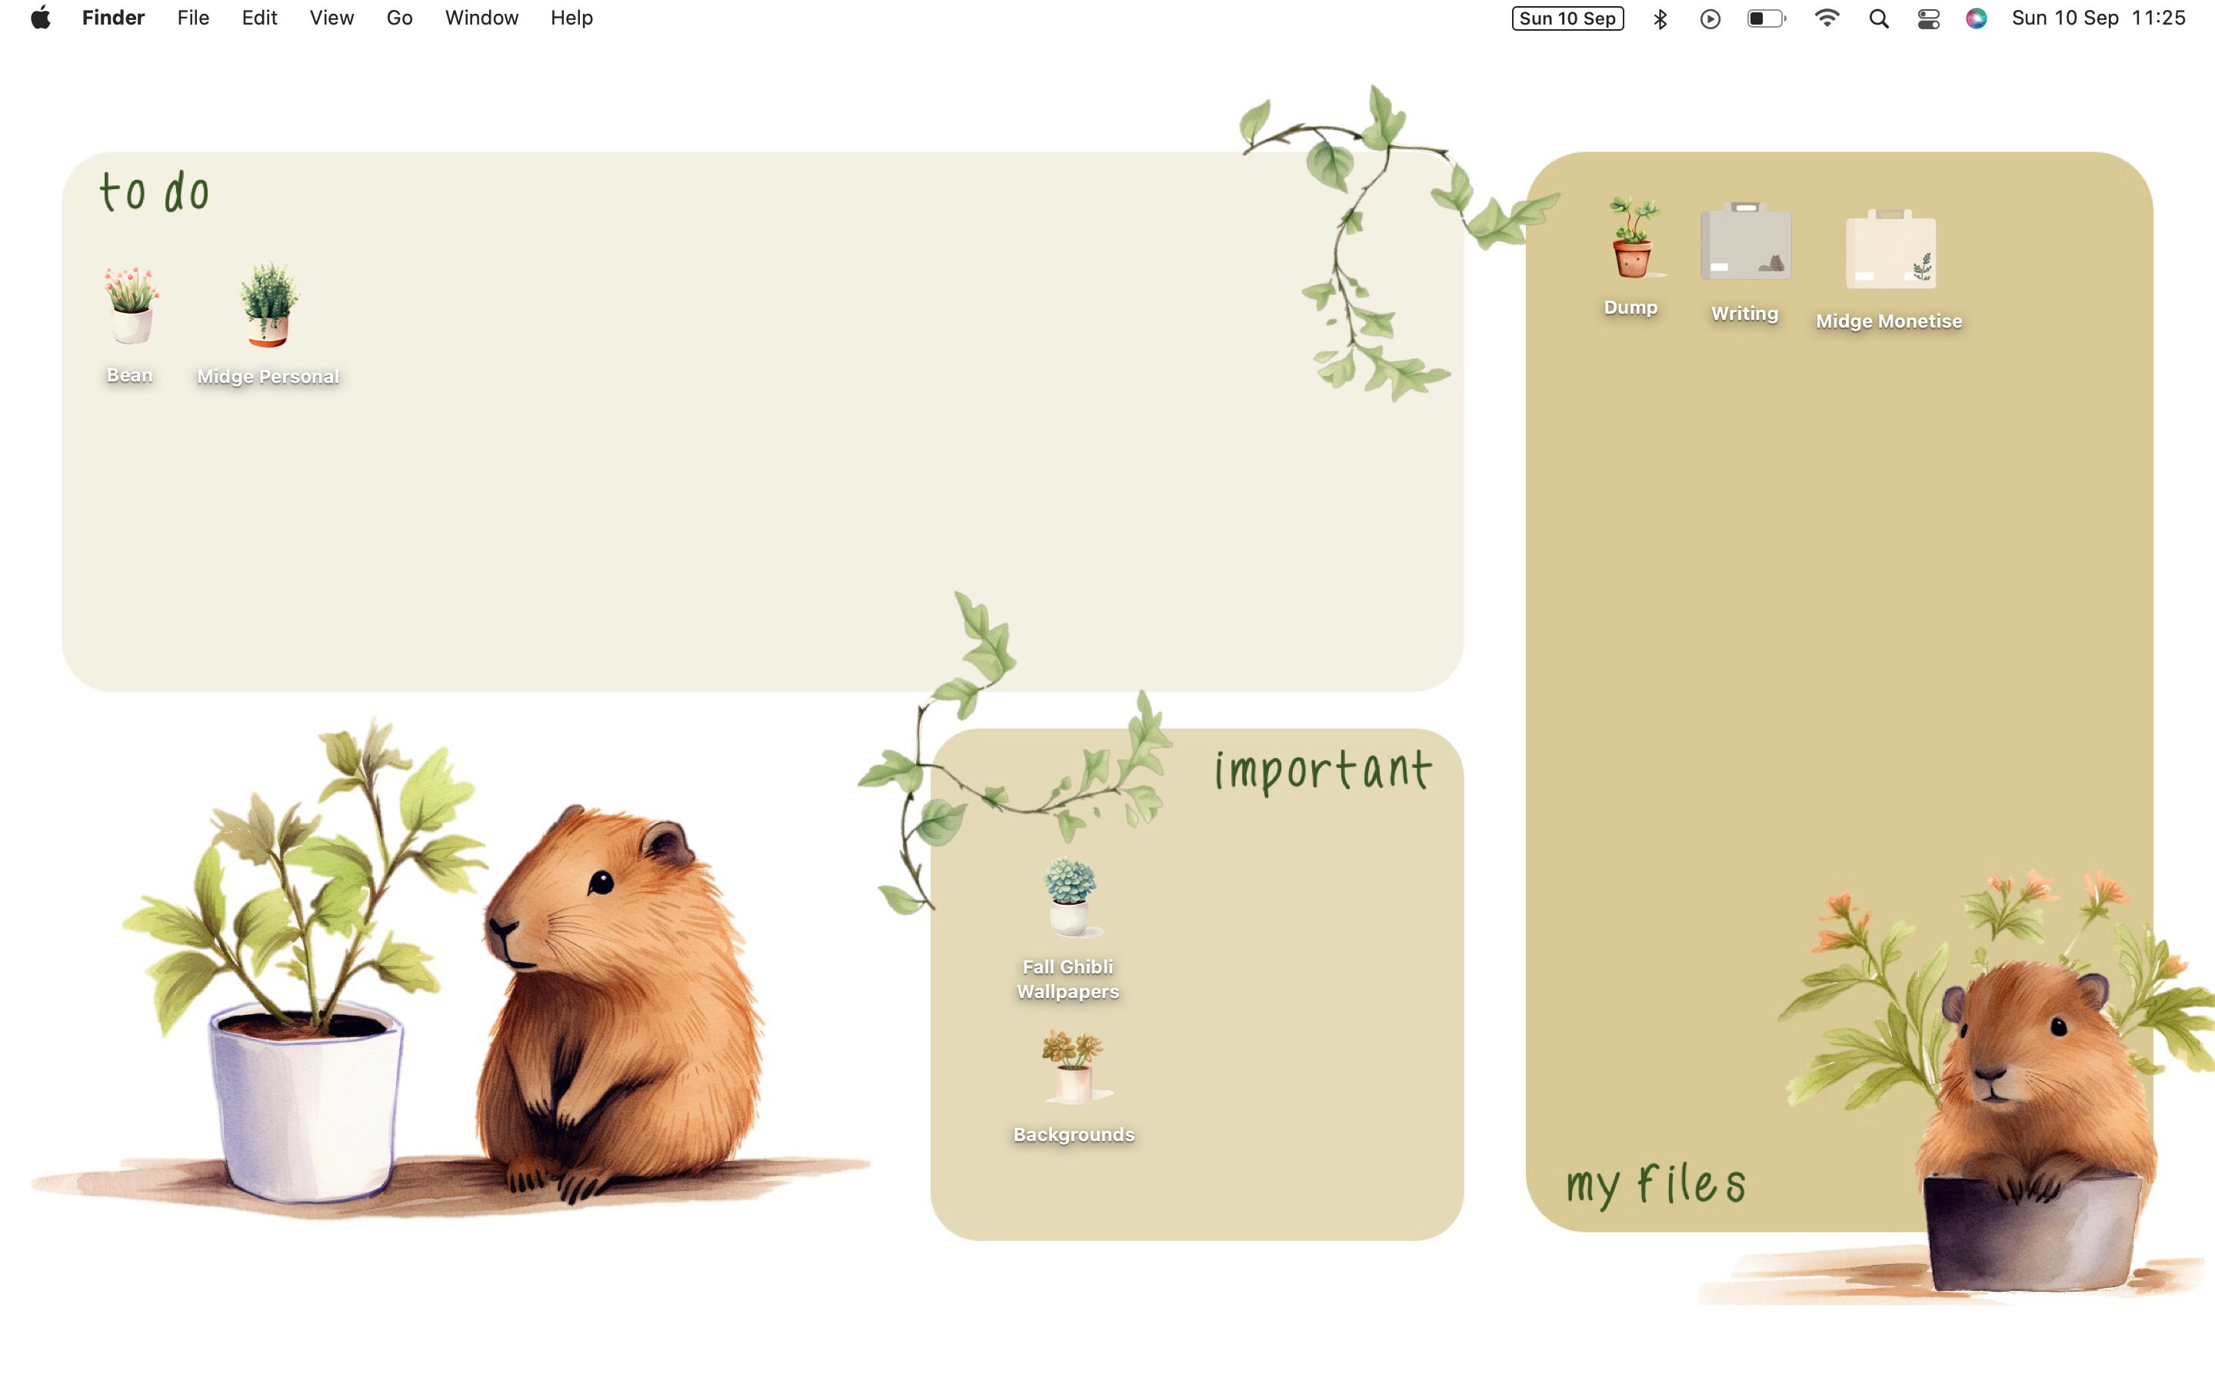Screen dimensions: 2215x1384
Task: Open the Go menu
Action: coord(399,18)
